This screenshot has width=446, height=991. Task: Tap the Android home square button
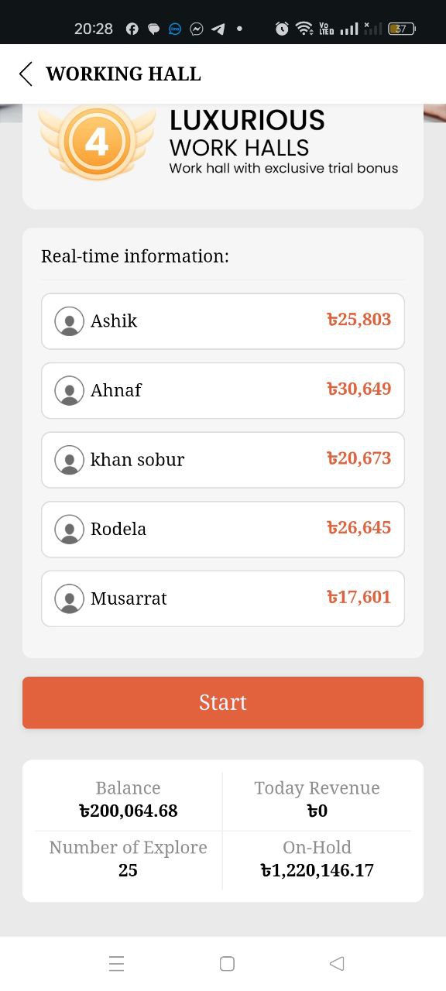tap(227, 963)
